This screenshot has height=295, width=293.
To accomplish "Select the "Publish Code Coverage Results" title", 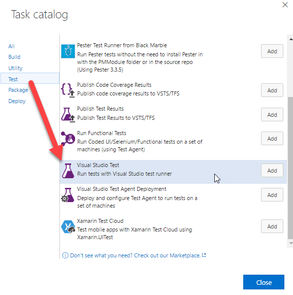I will pyautogui.click(x=114, y=85).
